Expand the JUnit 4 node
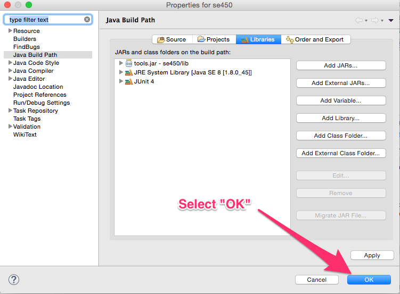Image resolution: width=400 pixels, height=294 pixels. coord(121,81)
